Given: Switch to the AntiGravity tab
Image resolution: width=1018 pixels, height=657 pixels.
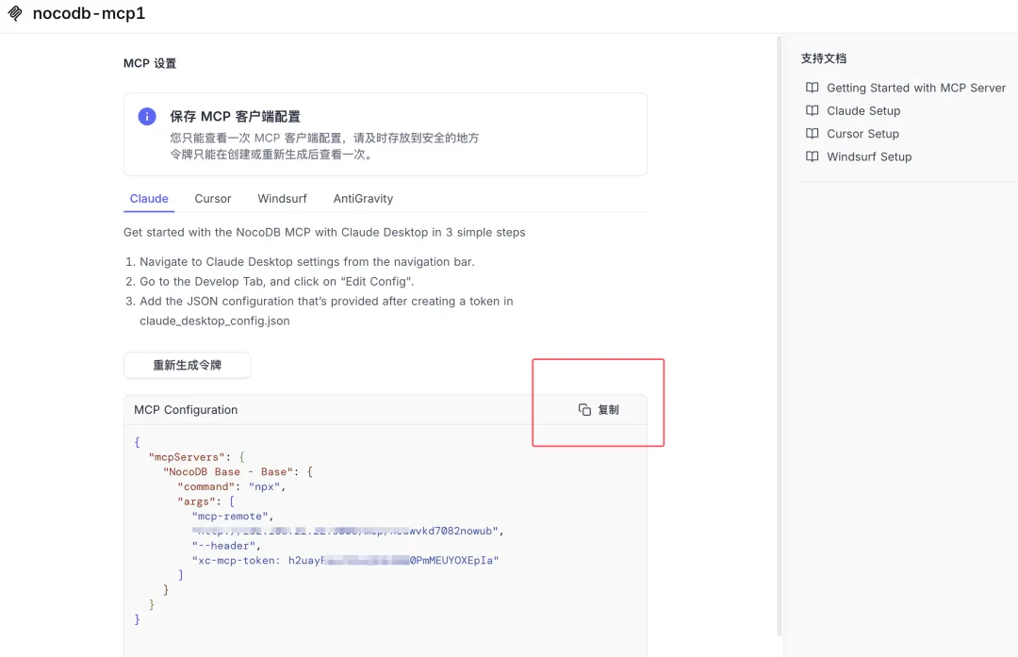Looking at the screenshot, I should (x=363, y=199).
